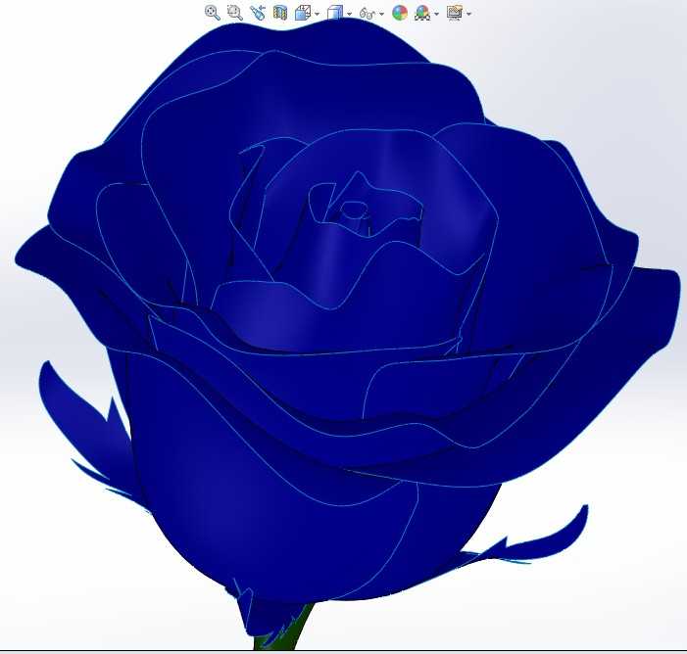Select the Zoom to Area tool
Image resolution: width=687 pixels, height=654 pixels.
point(235,13)
